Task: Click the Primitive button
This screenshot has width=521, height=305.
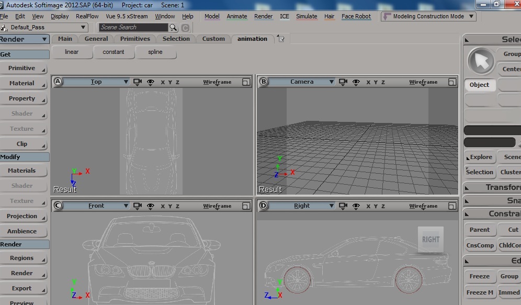Action: pos(23,68)
